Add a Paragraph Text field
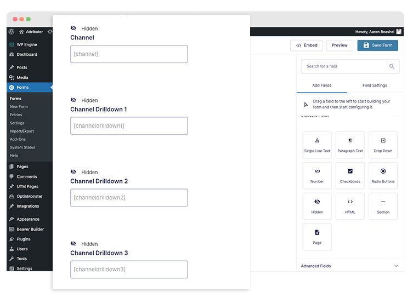407x298 pixels. (350, 145)
